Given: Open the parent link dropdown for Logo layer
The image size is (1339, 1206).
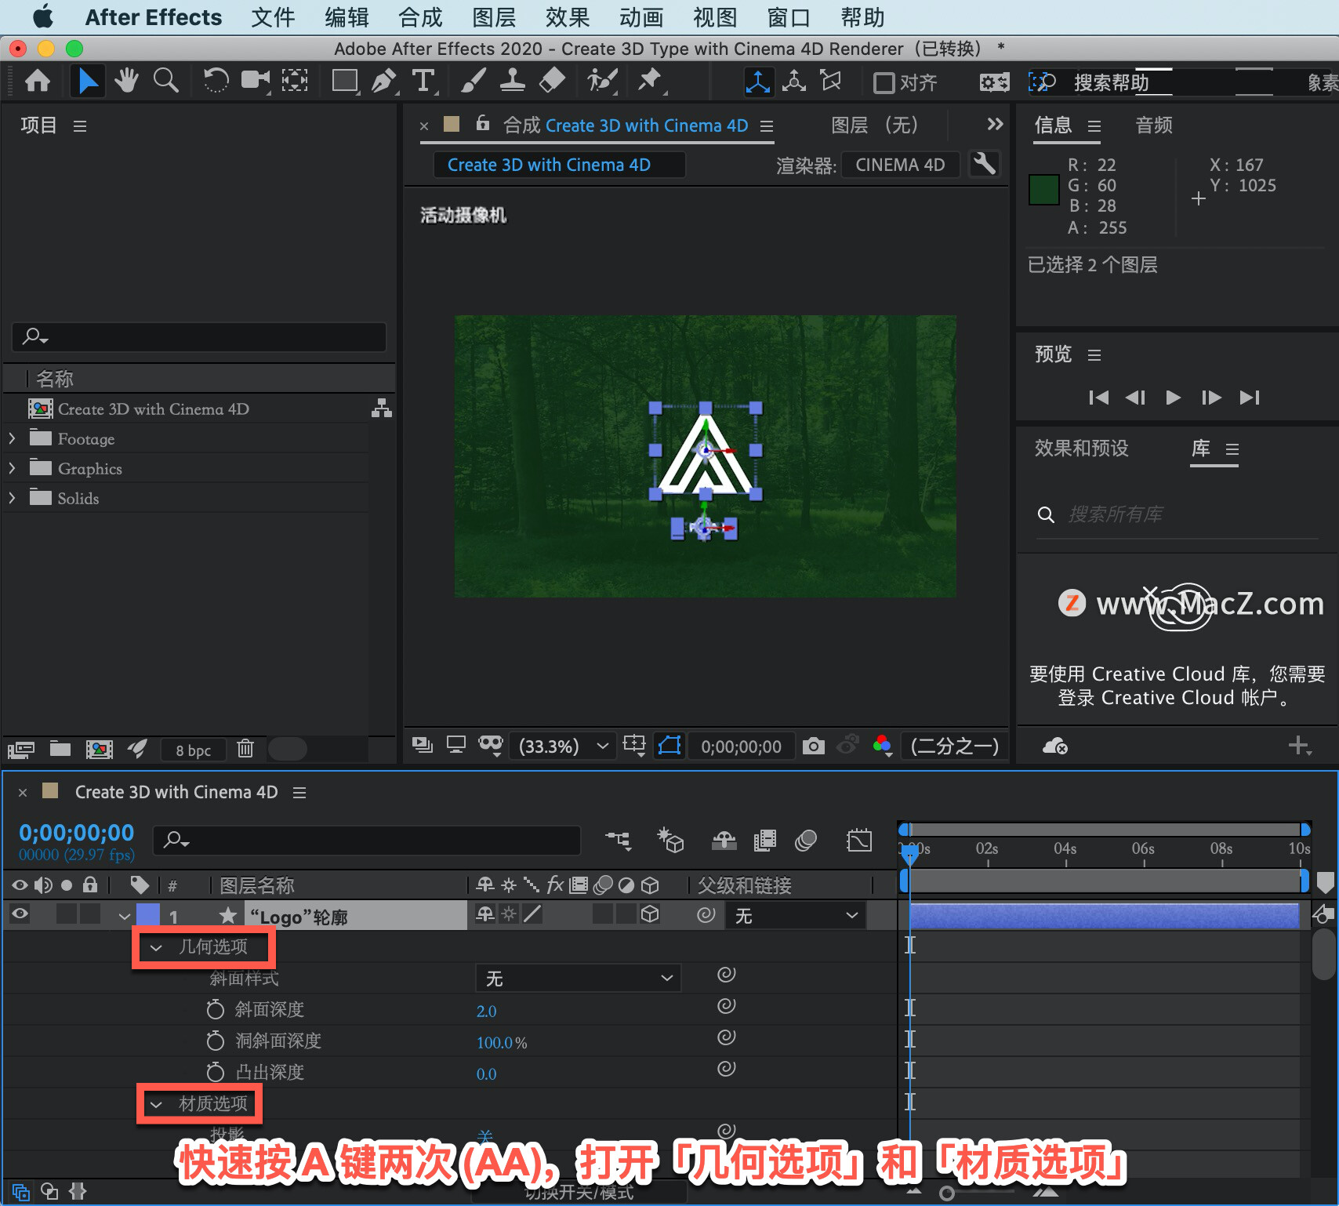Looking at the screenshot, I should [796, 915].
